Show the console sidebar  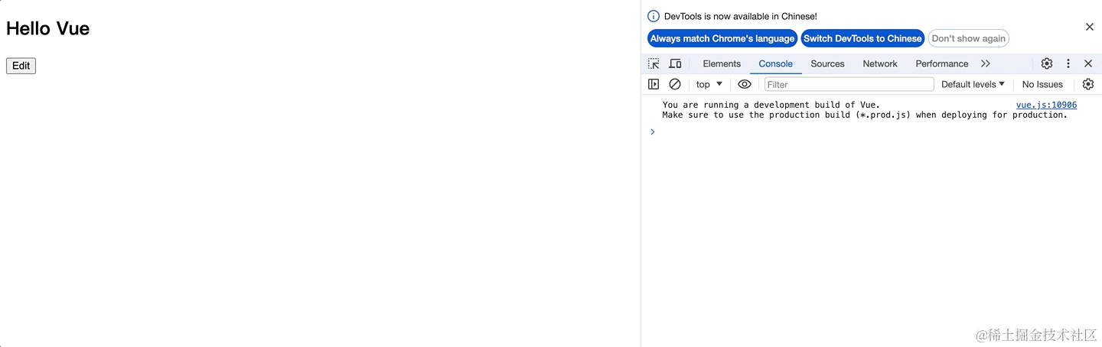click(654, 84)
